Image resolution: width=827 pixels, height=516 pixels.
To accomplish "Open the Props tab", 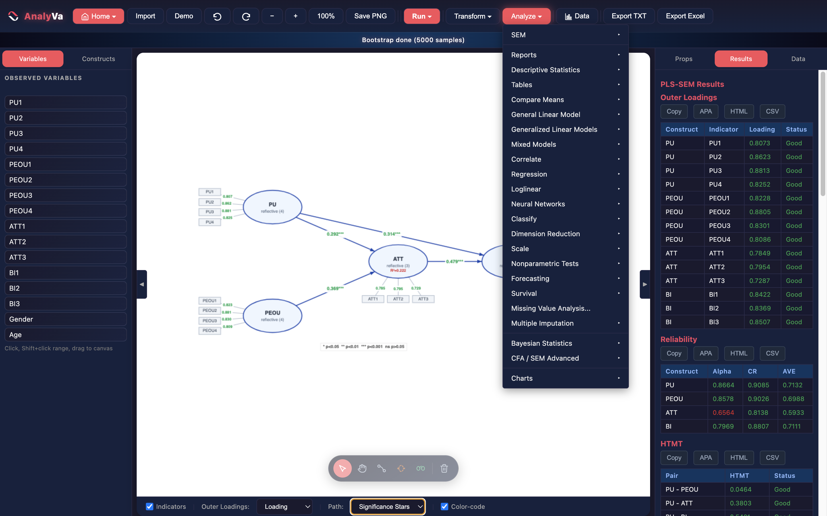I will pos(683,59).
